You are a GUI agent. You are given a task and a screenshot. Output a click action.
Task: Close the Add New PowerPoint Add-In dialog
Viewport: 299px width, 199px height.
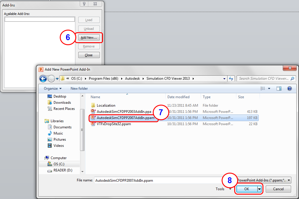(x=290, y=68)
